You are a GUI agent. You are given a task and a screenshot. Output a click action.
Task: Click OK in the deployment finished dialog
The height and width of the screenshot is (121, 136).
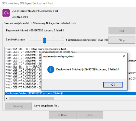(113, 85)
